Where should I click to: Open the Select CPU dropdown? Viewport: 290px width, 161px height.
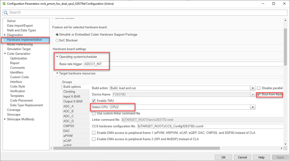[253, 107]
